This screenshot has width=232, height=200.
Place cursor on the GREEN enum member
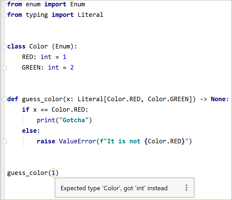tap(32, 67)
